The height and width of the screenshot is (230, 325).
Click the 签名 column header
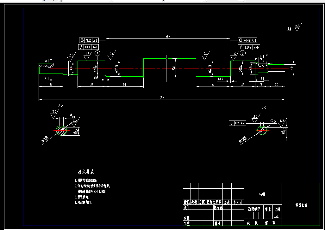[227, 202]
